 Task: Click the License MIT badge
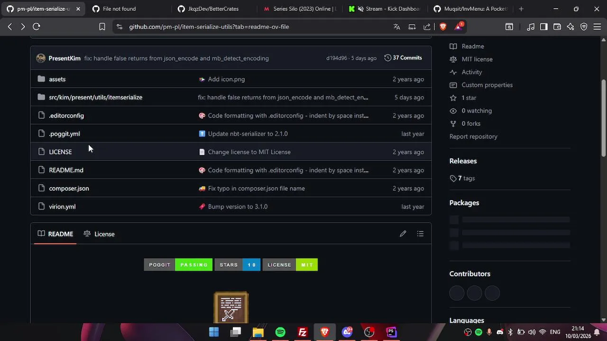(290, 265)
